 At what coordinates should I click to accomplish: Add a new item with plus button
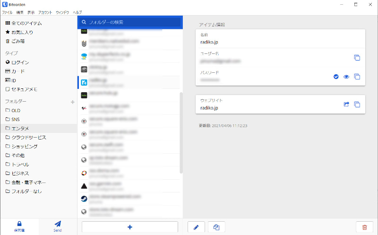coord(129,227)
